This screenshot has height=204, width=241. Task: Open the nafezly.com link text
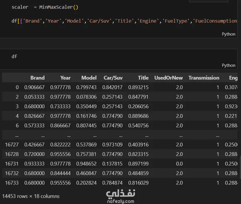(x=120, y=201)
